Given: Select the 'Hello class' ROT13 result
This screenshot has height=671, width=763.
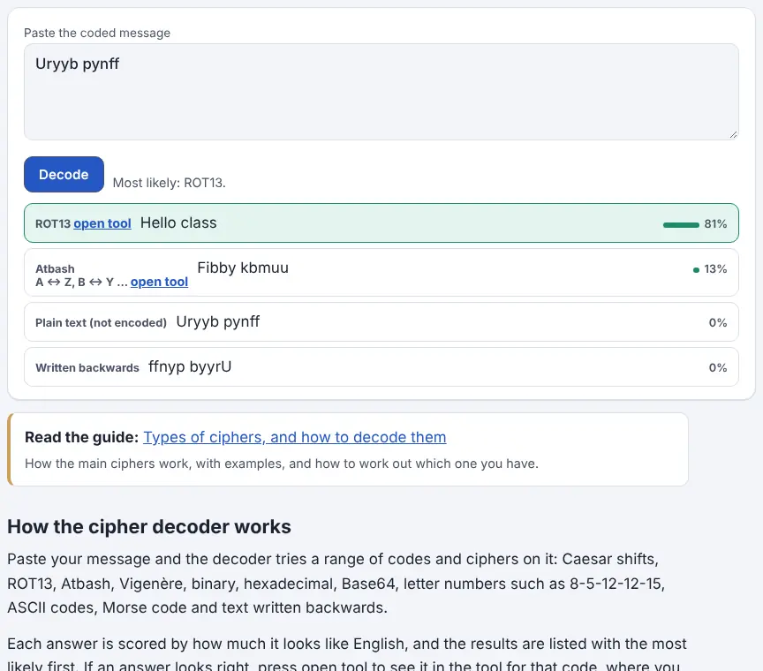Looking at the screenshot, I should coord(381,222).
